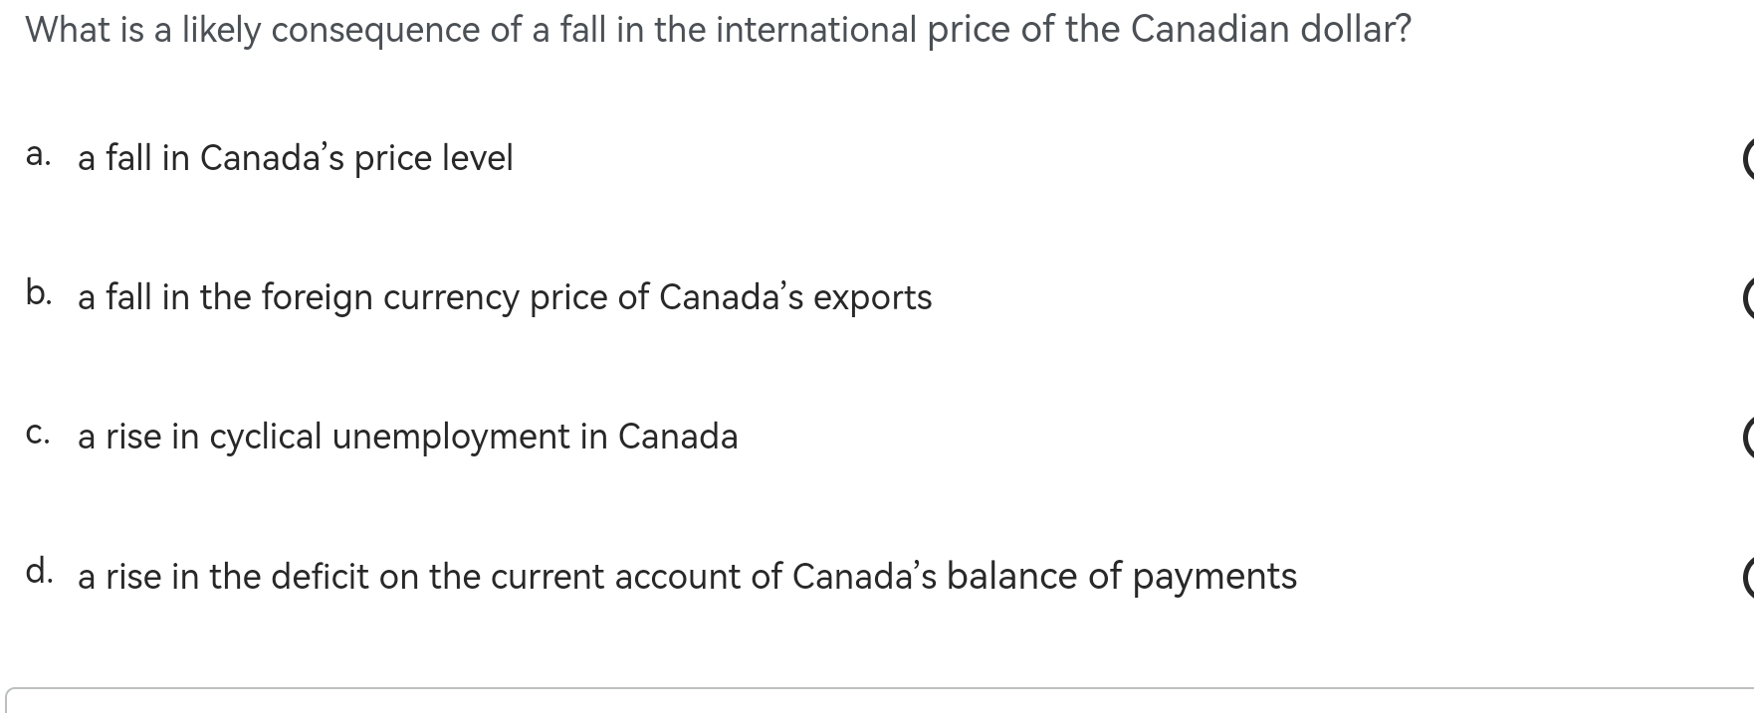
Task: Click the "a." option letter label
Action: tap(39, 155)
